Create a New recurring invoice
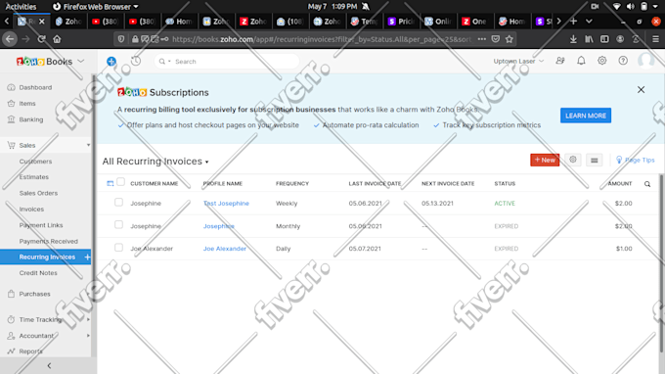This screenshot has width=665, height=374. click(545, 160)
